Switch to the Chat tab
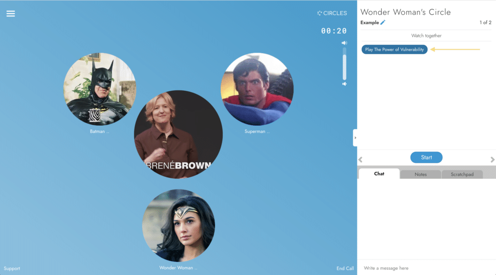496x275 pixels. coord(379,174)
